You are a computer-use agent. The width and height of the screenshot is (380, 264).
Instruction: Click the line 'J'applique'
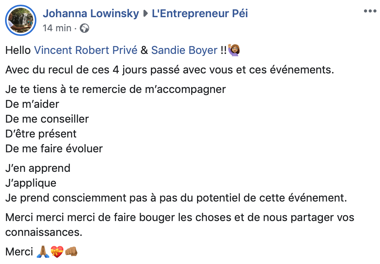pyautogui.click(x=31, y=183)
